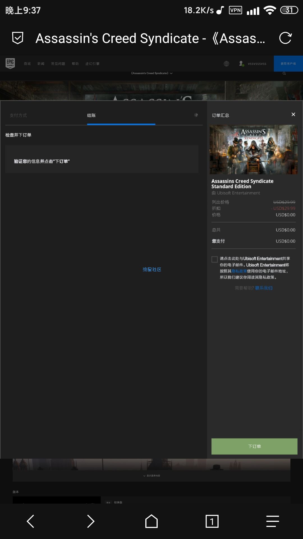Open the 商城 store menu item

tap(27, 64)
